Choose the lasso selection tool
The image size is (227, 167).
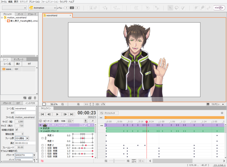pos(176,8)
